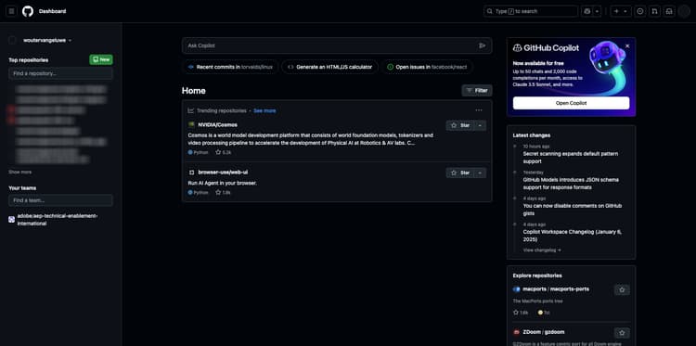This screenshot has width=696, height=346.
Task: Star the browser-use/web-ui repository
Action: click(x=460, y=173)
